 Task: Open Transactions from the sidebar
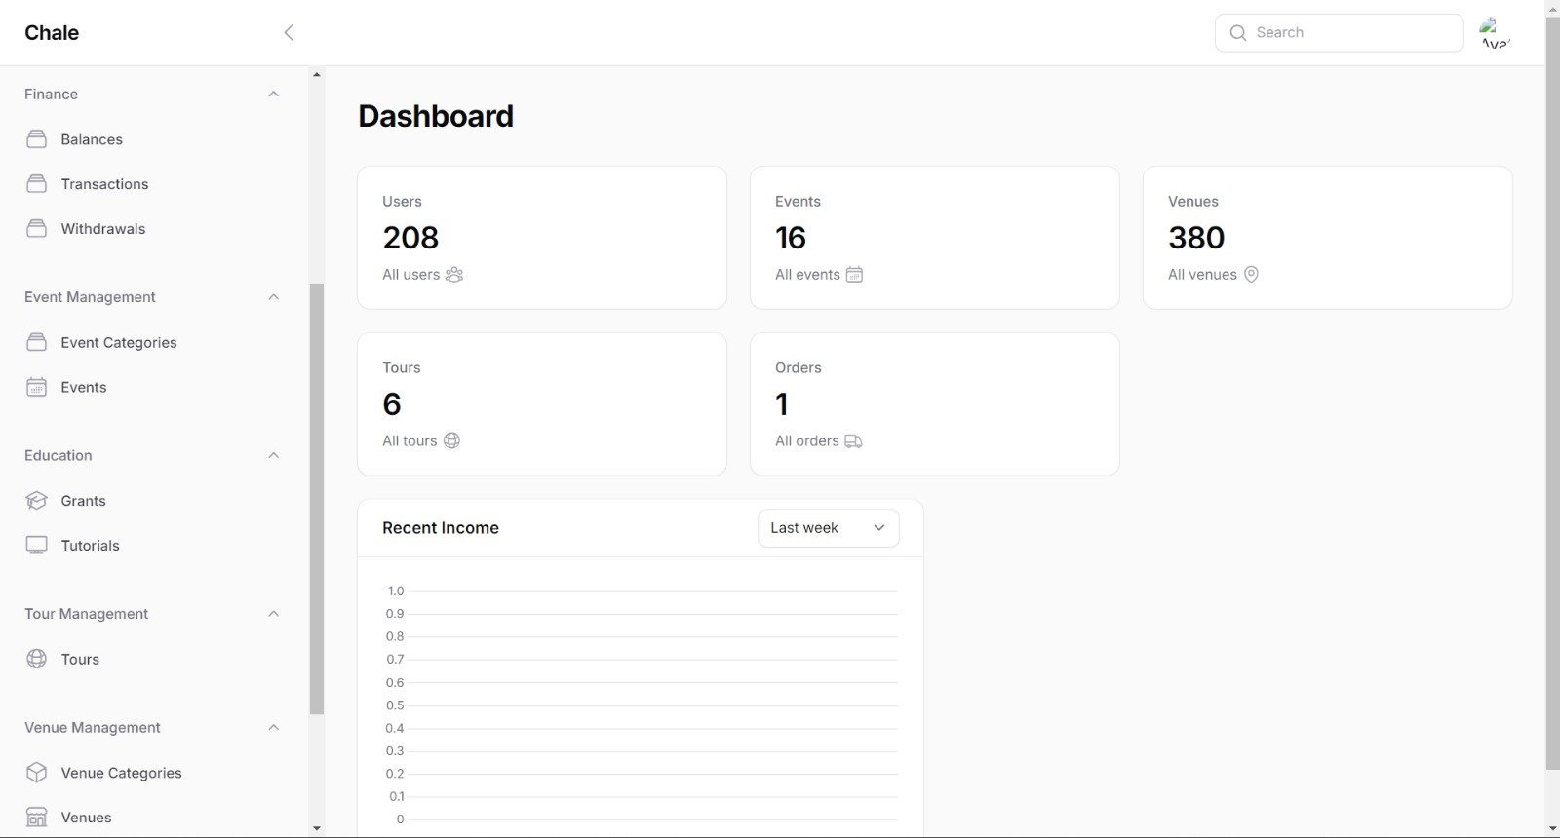pyautogui.click(x=104, y=184)
